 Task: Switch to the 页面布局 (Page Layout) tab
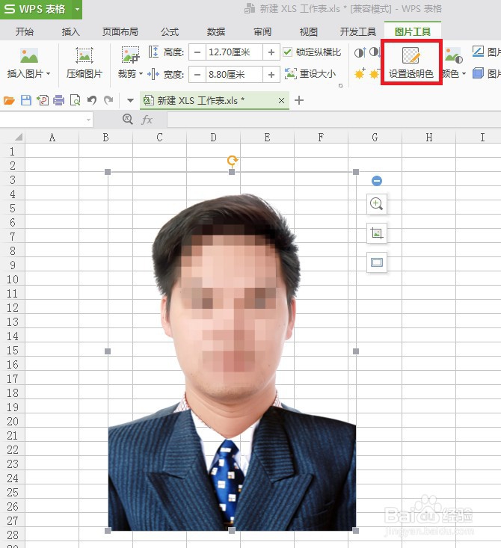pyautogui.click(x=120, y=32)
